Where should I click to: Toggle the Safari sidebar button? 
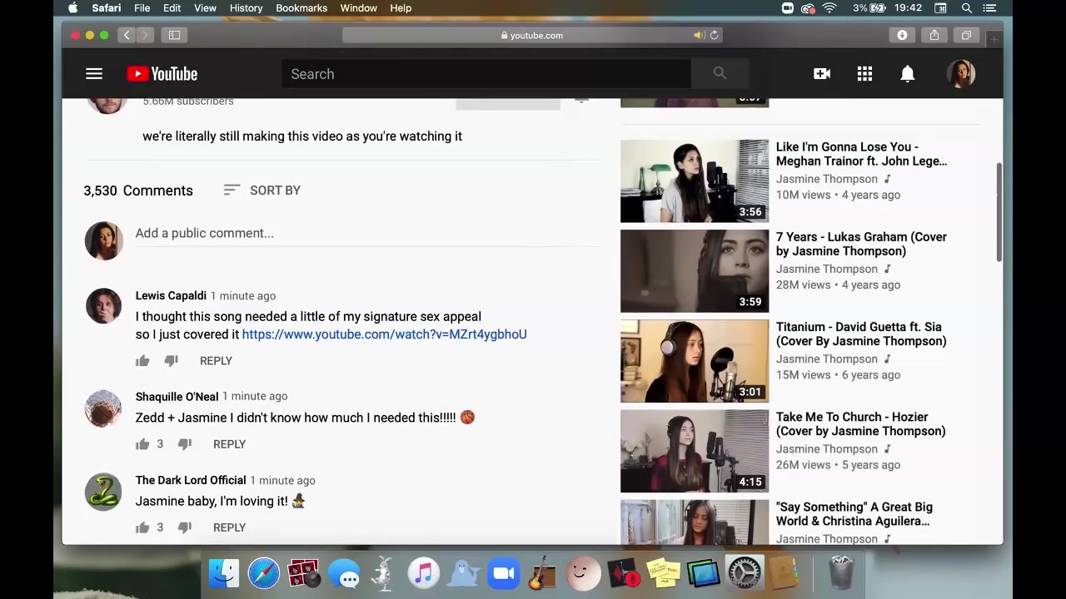pos(174,35)
